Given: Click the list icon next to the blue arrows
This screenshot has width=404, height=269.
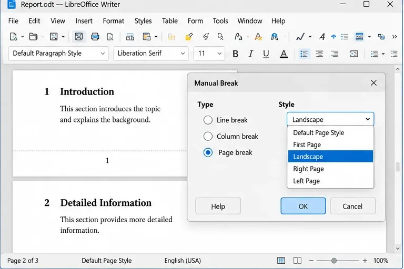Looking at the screenshot, I should click(345, 37).
